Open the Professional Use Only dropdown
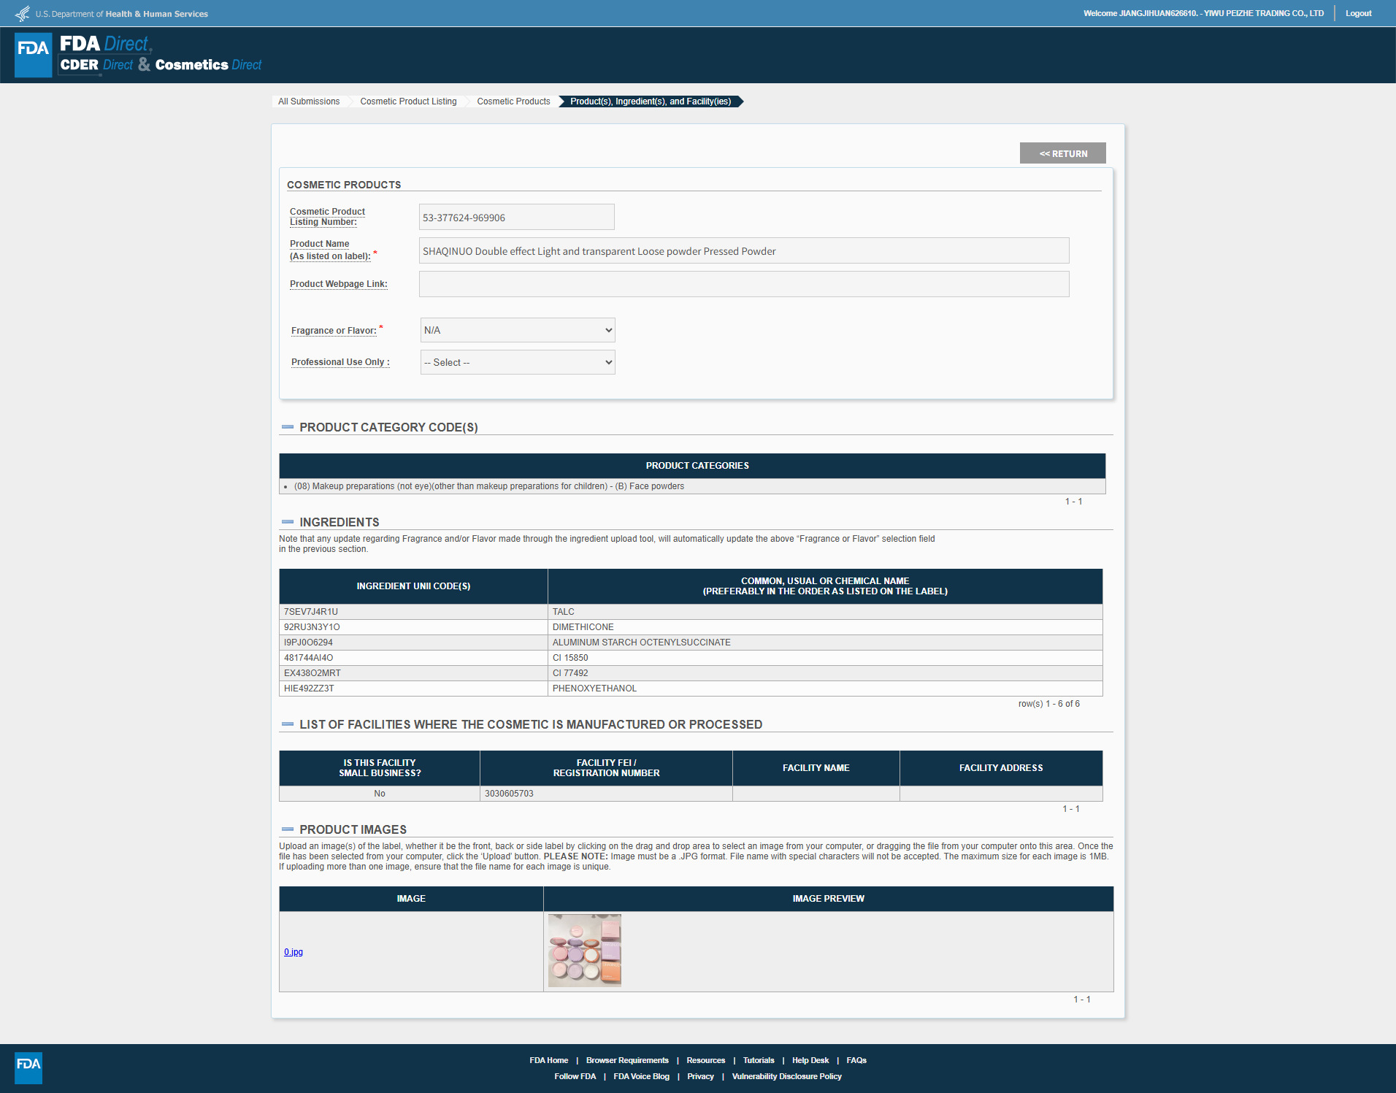This screenshot has height=1093, width=1396. tap(518, 362)
